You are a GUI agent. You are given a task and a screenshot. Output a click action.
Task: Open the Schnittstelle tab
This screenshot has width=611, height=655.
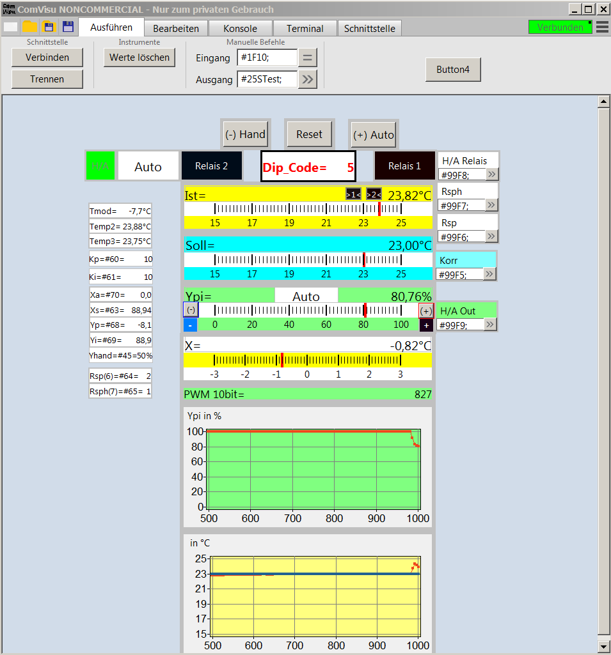pos(370,28)
